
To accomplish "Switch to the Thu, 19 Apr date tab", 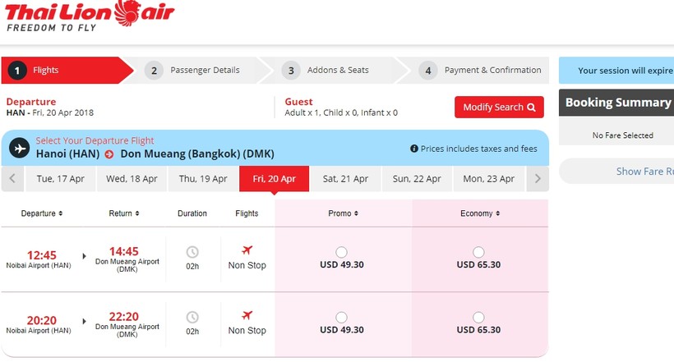I will [203, 179].
